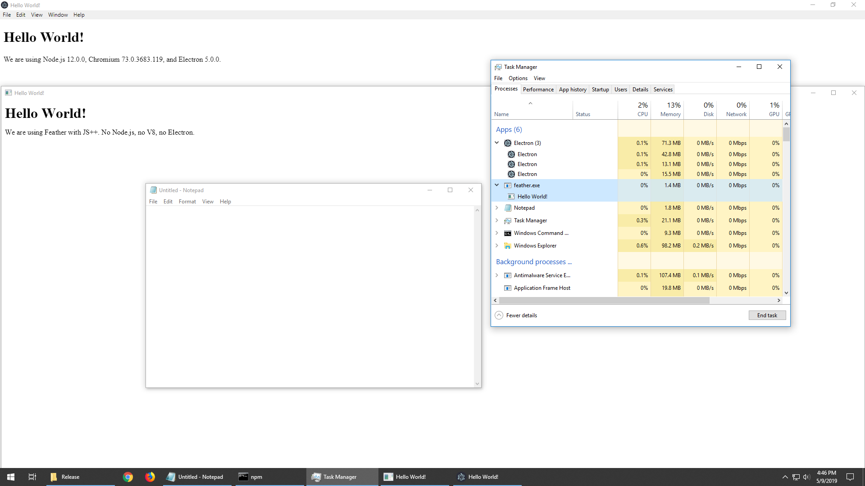Switch to the Performance tab

coord(538,90)
